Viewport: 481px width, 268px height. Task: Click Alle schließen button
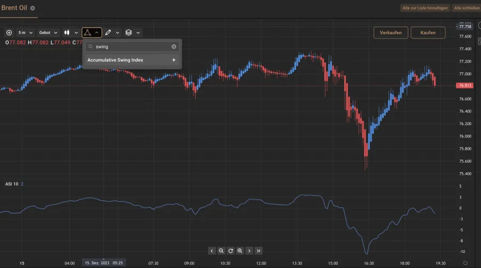tap(467, 8)
